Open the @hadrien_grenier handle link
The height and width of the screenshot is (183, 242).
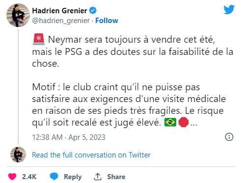61,21
